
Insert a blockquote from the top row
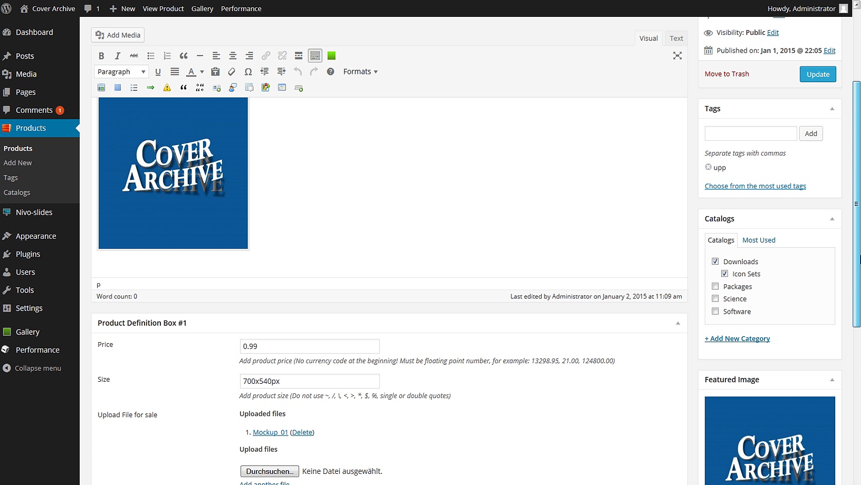[x=184, y=56]
